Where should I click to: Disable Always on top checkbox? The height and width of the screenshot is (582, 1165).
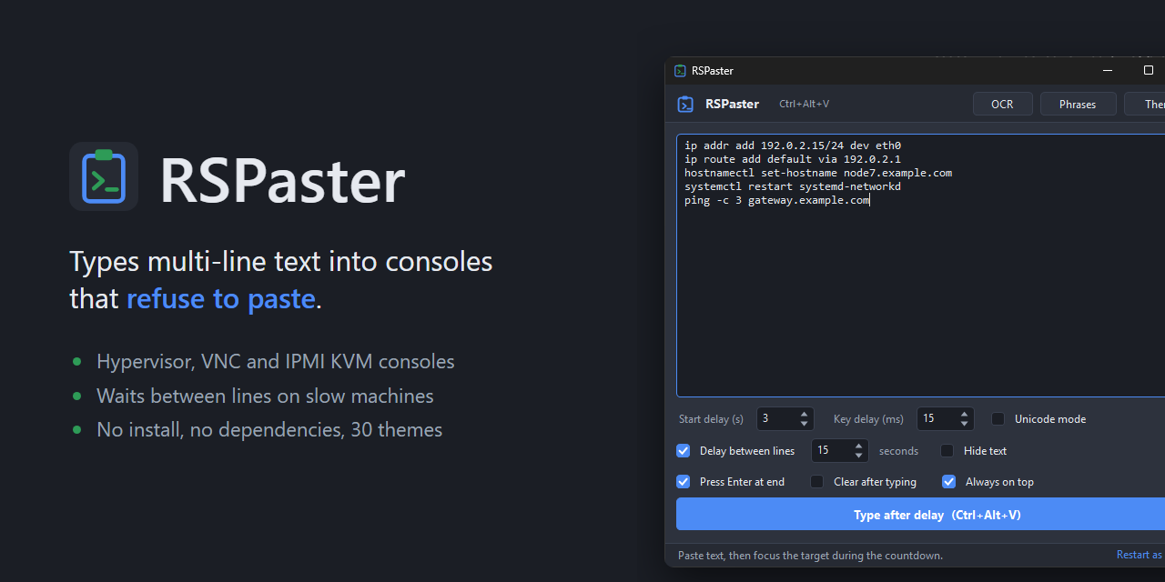(948, 482)
